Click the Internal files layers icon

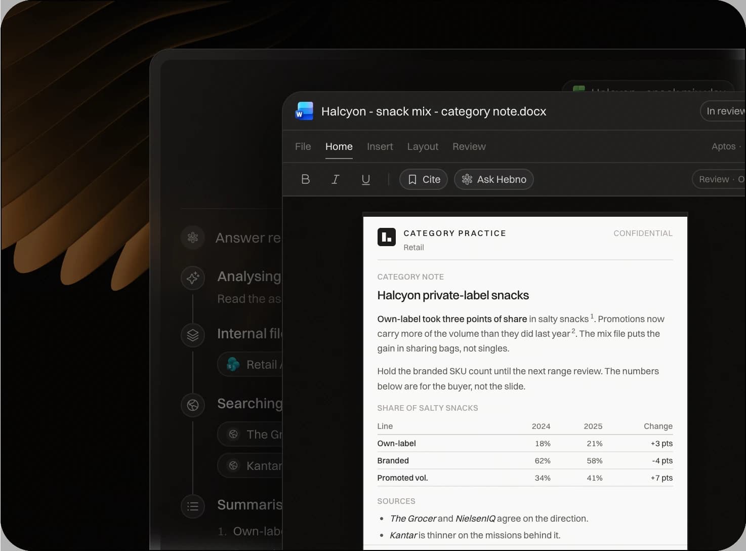tap(193, 335)
